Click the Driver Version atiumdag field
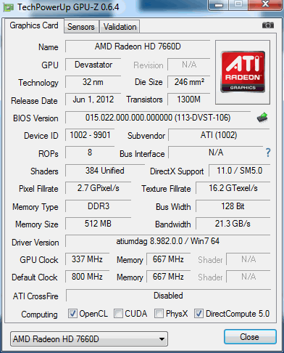 pyautogui.click(x=168, y=241)
